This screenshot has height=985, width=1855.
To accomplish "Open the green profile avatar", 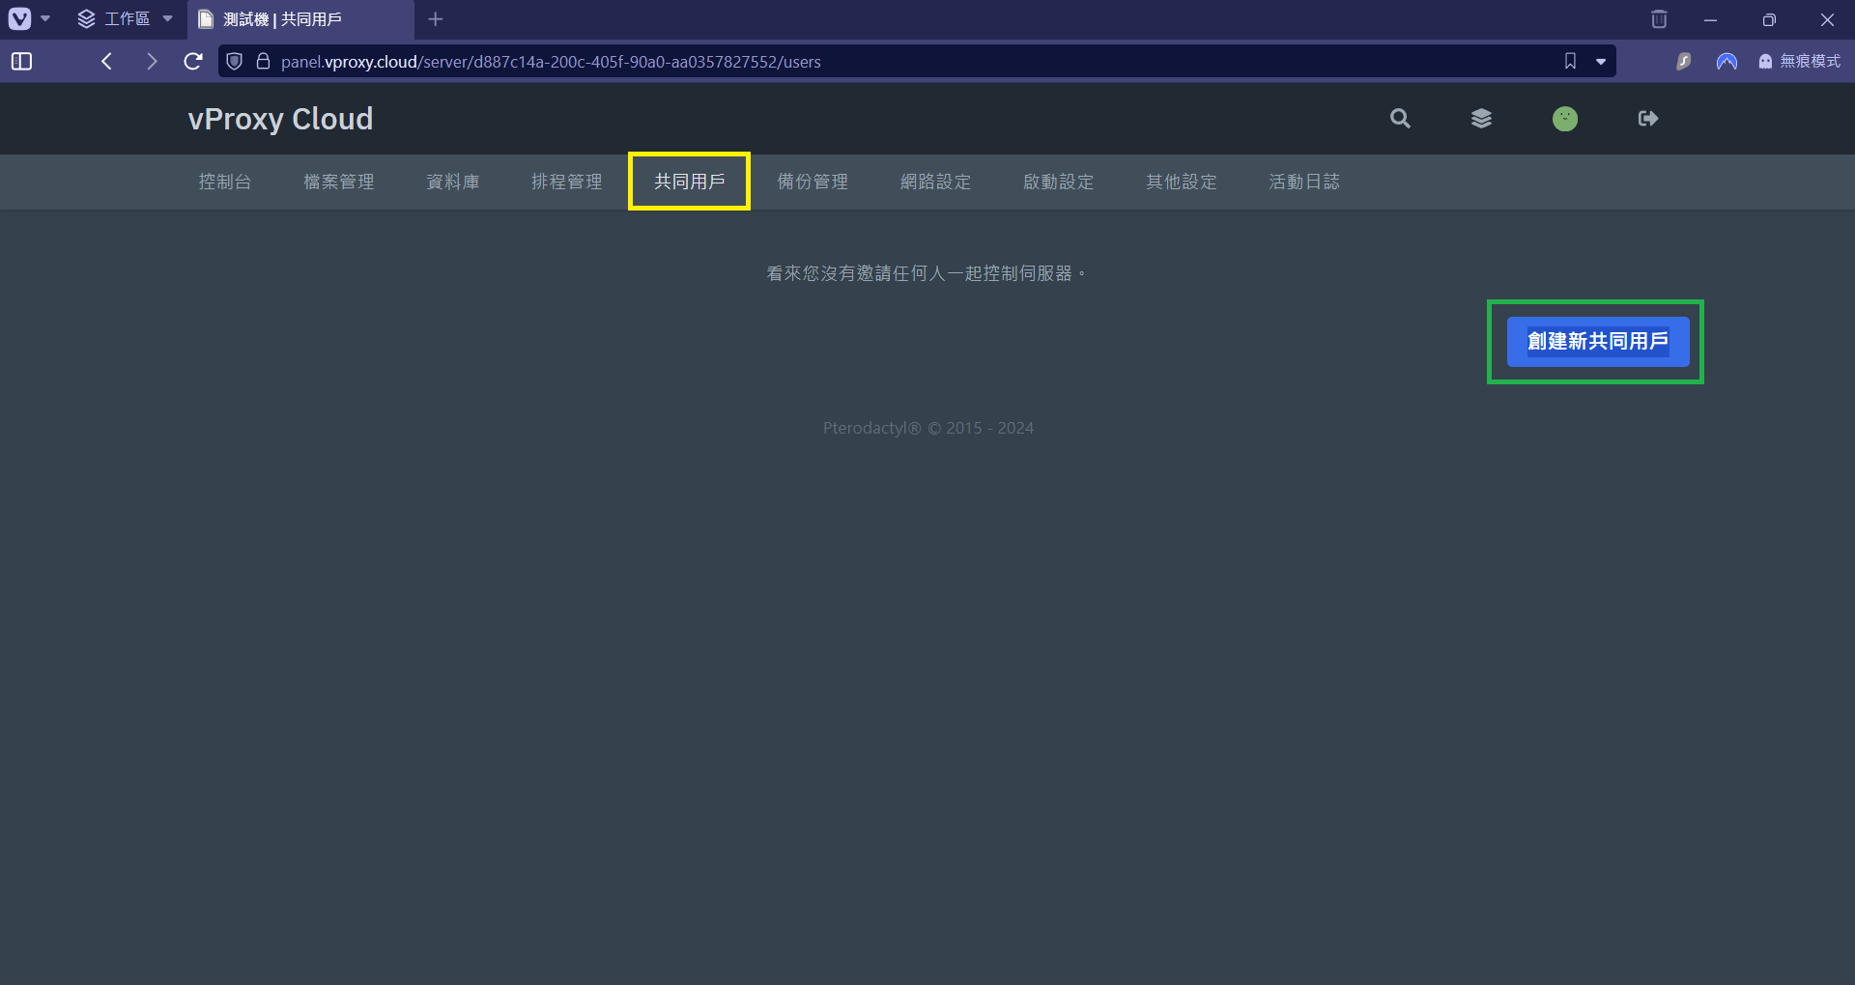I will (1565, 119).
